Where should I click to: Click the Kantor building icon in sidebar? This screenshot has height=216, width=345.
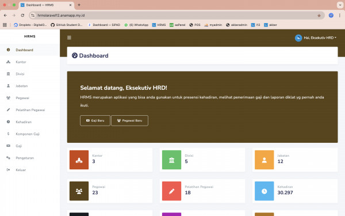point(9,62)
